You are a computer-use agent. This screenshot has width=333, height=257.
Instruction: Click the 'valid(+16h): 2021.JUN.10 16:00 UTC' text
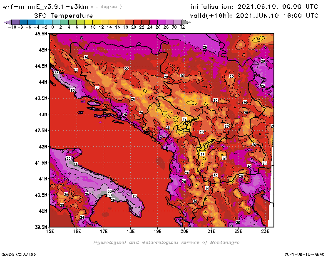[x=254, y=16]
